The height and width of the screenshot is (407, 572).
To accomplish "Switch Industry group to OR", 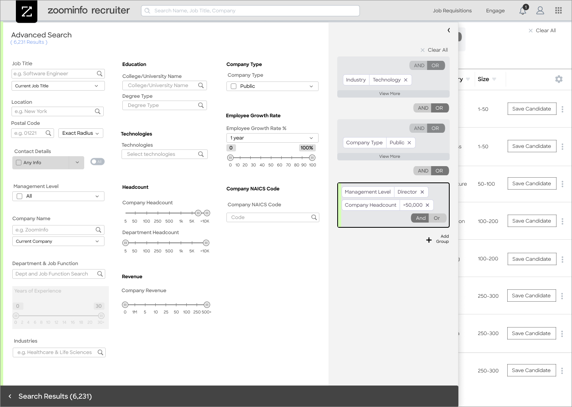I will click(x=435, y=66).
